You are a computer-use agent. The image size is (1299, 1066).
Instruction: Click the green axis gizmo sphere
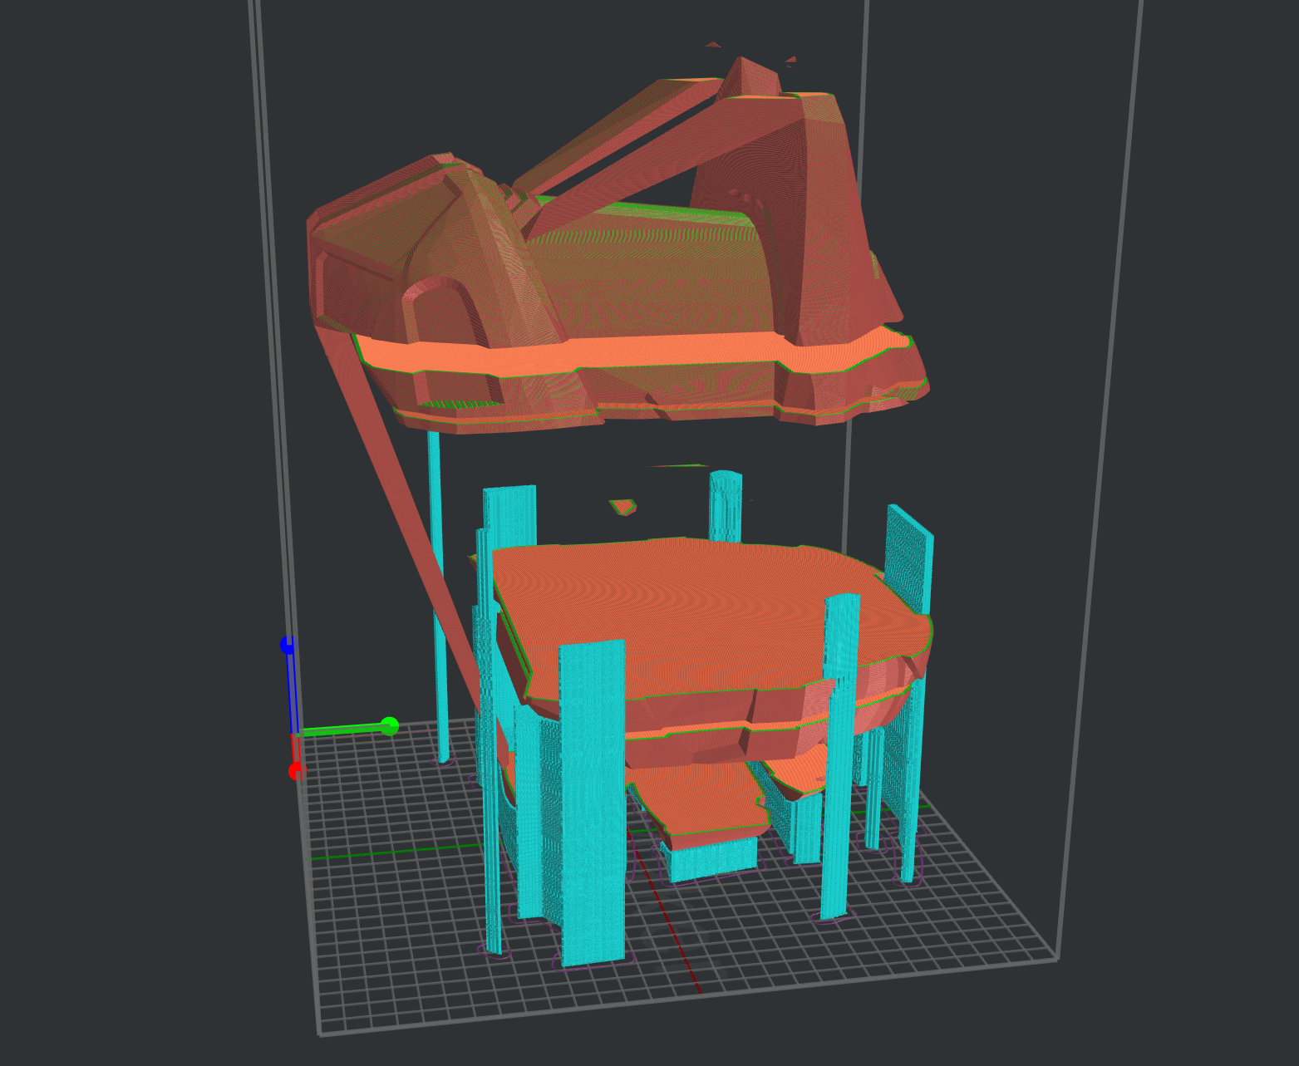tap(389, 726)
